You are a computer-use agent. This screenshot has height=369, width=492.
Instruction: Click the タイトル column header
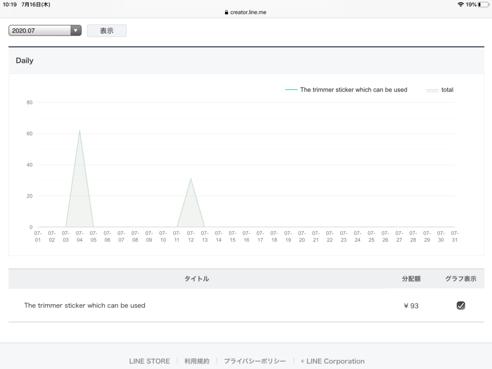[197, 279]
